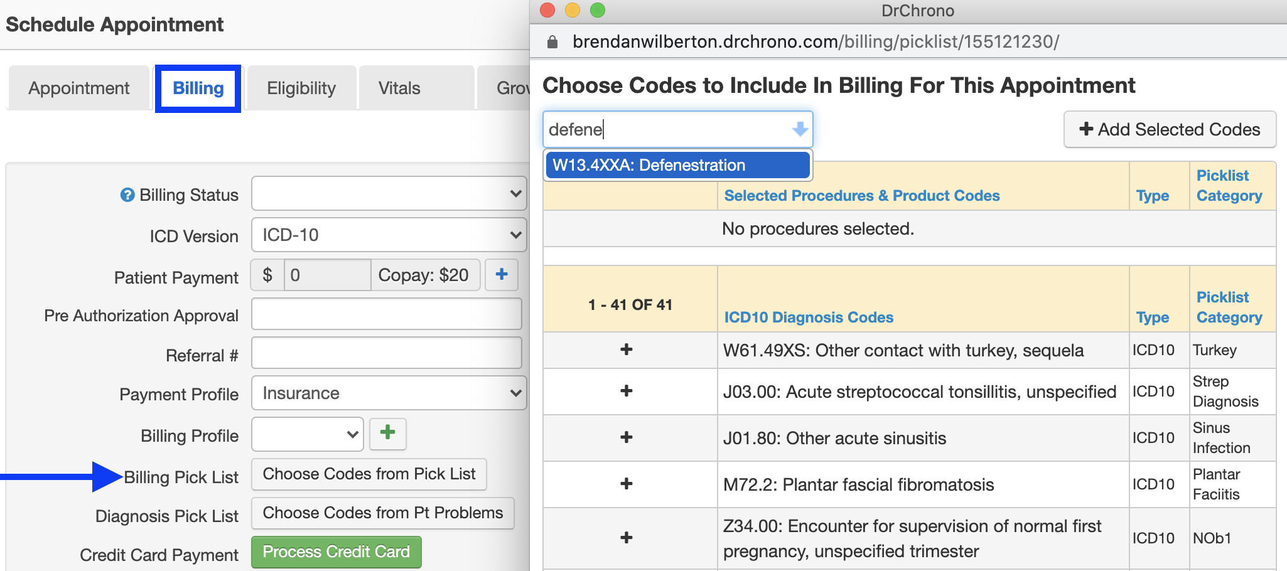Click the lock icon in address bar

[552, 42]
